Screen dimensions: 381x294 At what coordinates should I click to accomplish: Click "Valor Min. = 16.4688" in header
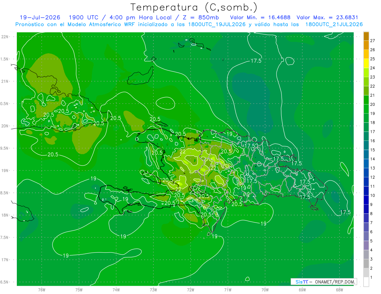click(260, 17)
